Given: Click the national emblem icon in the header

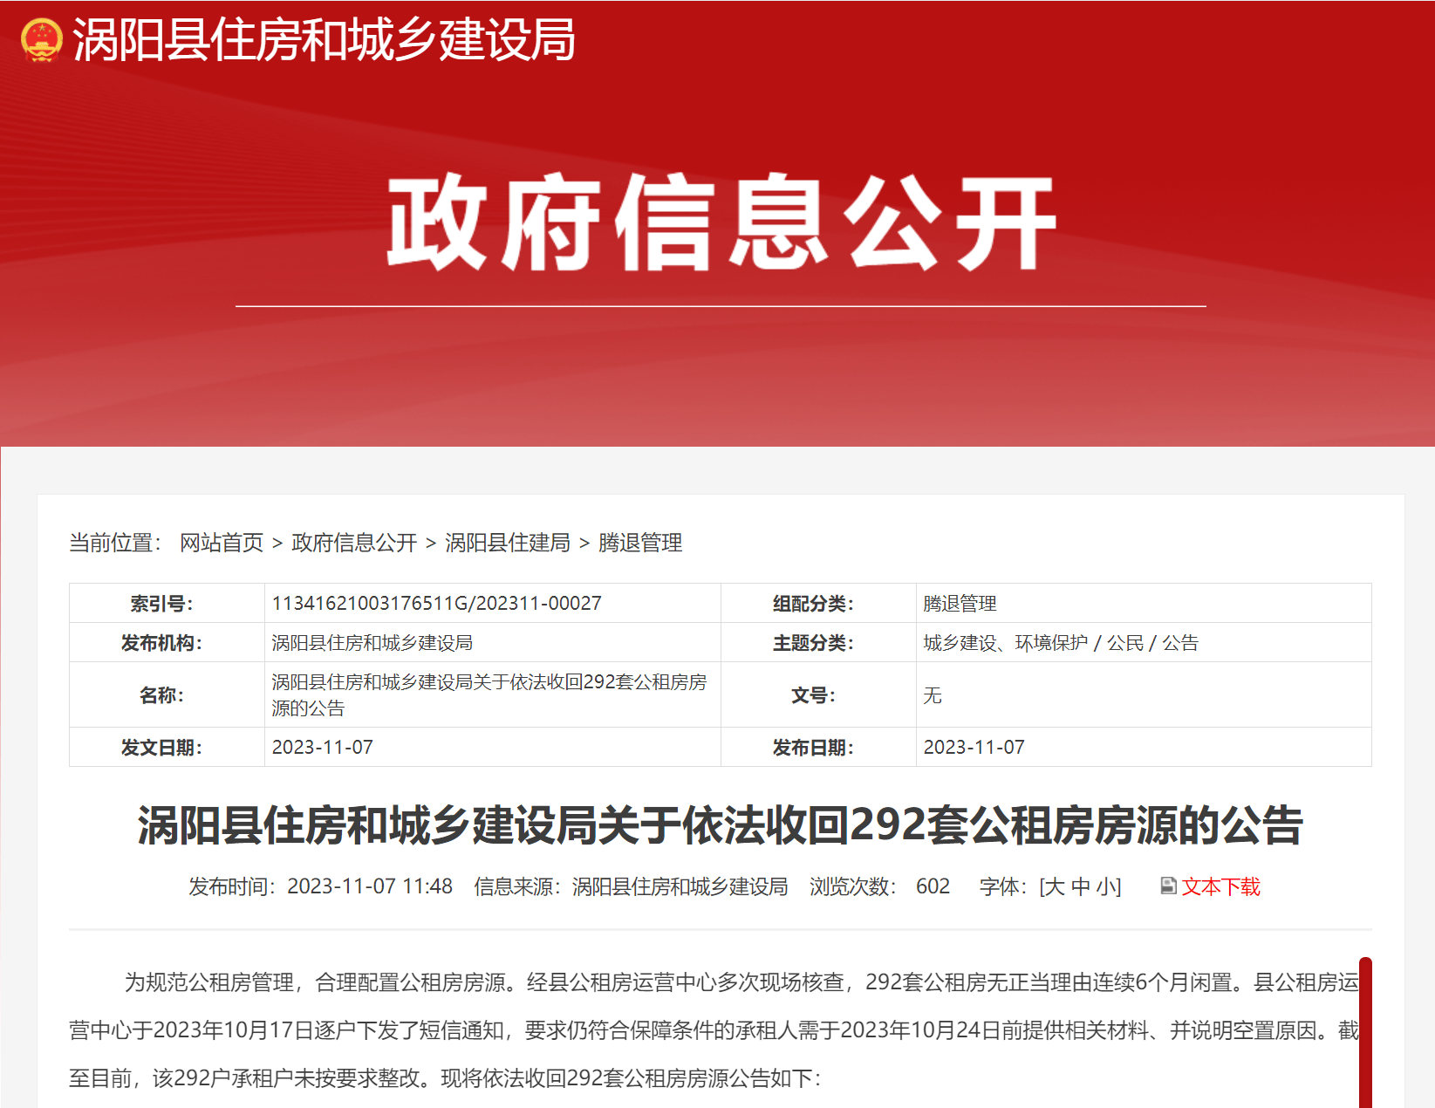Looking at the screenshot, I should tap(41, 40).
